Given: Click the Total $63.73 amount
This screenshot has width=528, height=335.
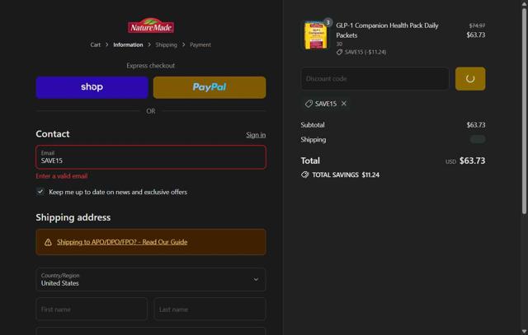Looking at the screenshot, I should (472, 161).
